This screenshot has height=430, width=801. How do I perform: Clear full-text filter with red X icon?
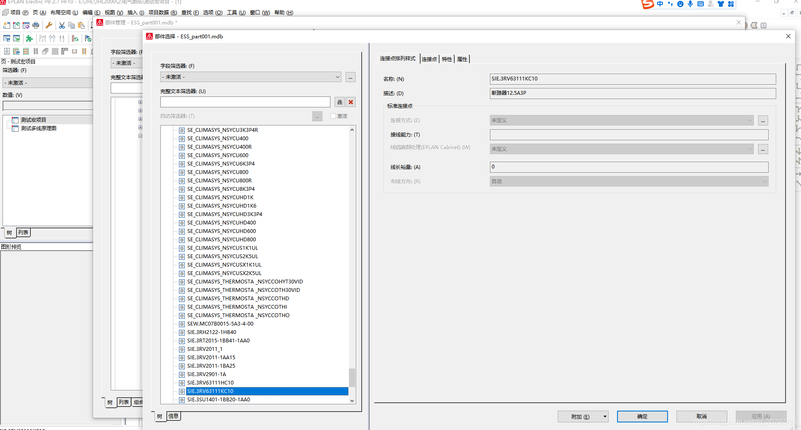[x=351, y=102]
